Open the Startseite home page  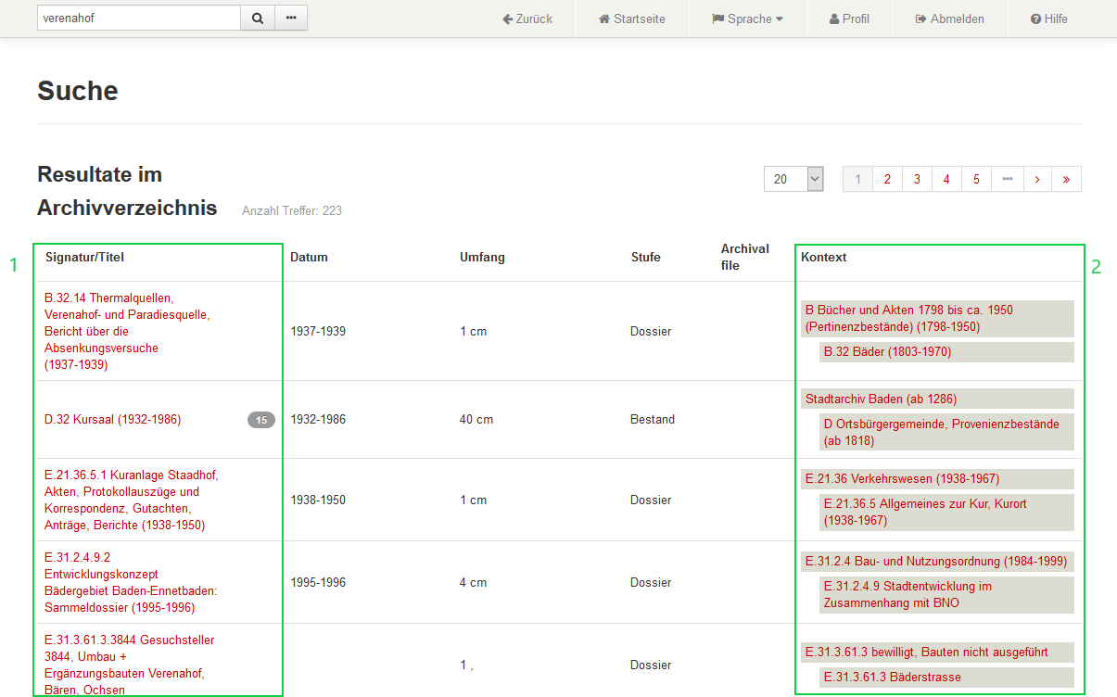click(x=632, y=19)
